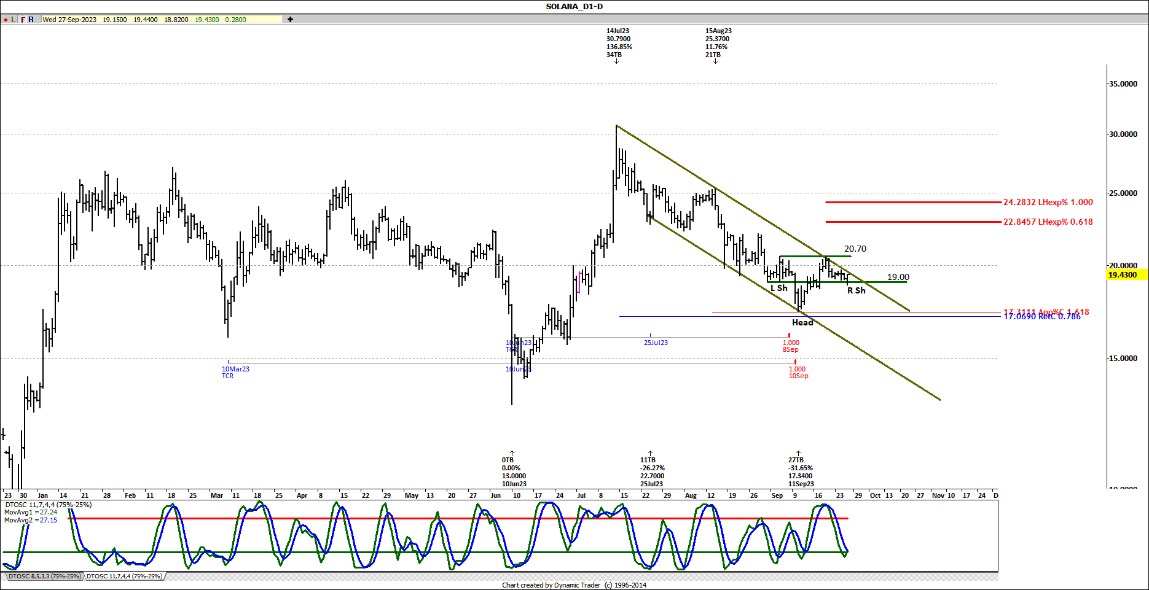
Task: Click the red 1.000 10Sep time projection
Action: 798,372
